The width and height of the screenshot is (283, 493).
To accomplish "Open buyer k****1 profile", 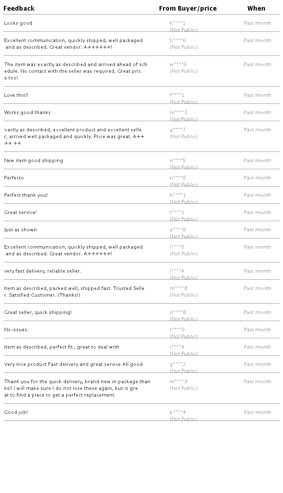I will pos(178,23).
